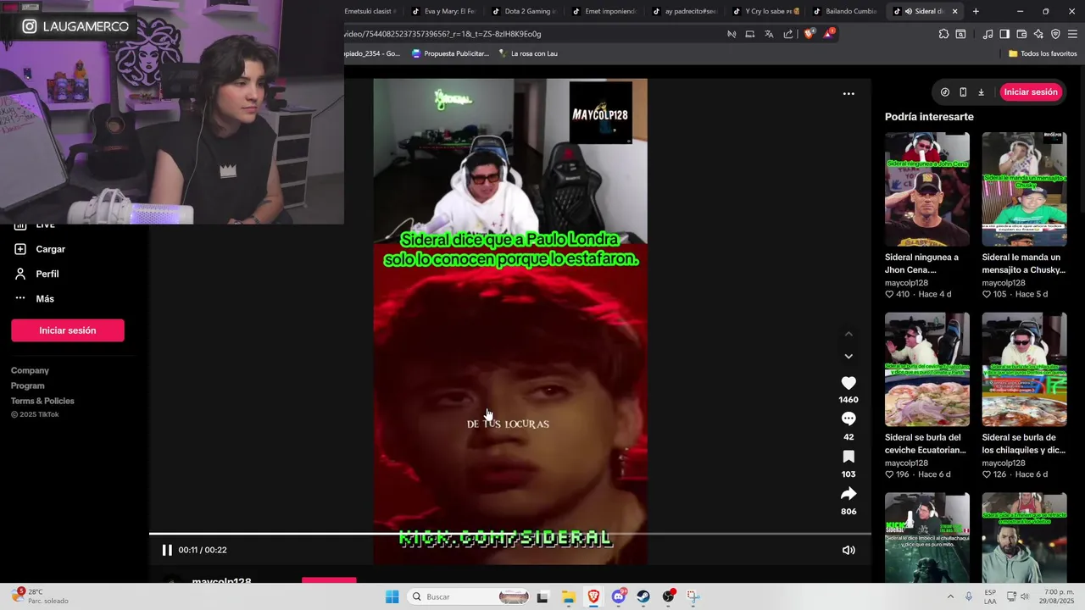Open 'Propuesta Publicitar...' bookmark

point(450,53)
